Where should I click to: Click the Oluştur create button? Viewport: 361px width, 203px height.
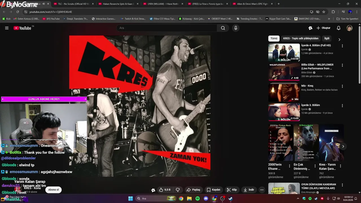click(323, 28)
